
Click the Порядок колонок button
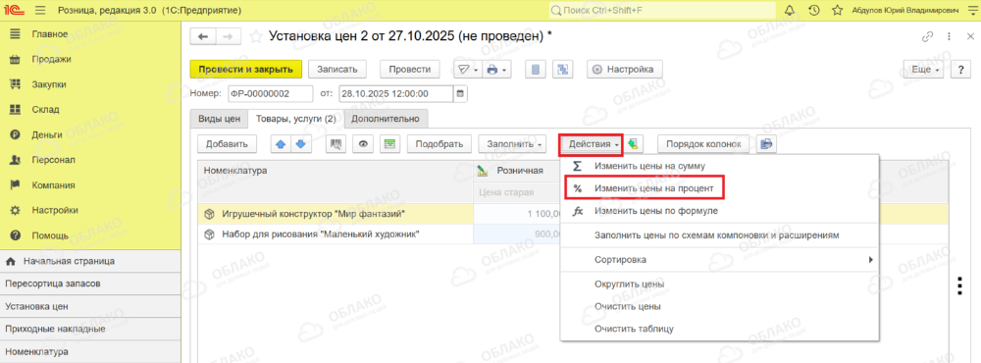[703, 144]
